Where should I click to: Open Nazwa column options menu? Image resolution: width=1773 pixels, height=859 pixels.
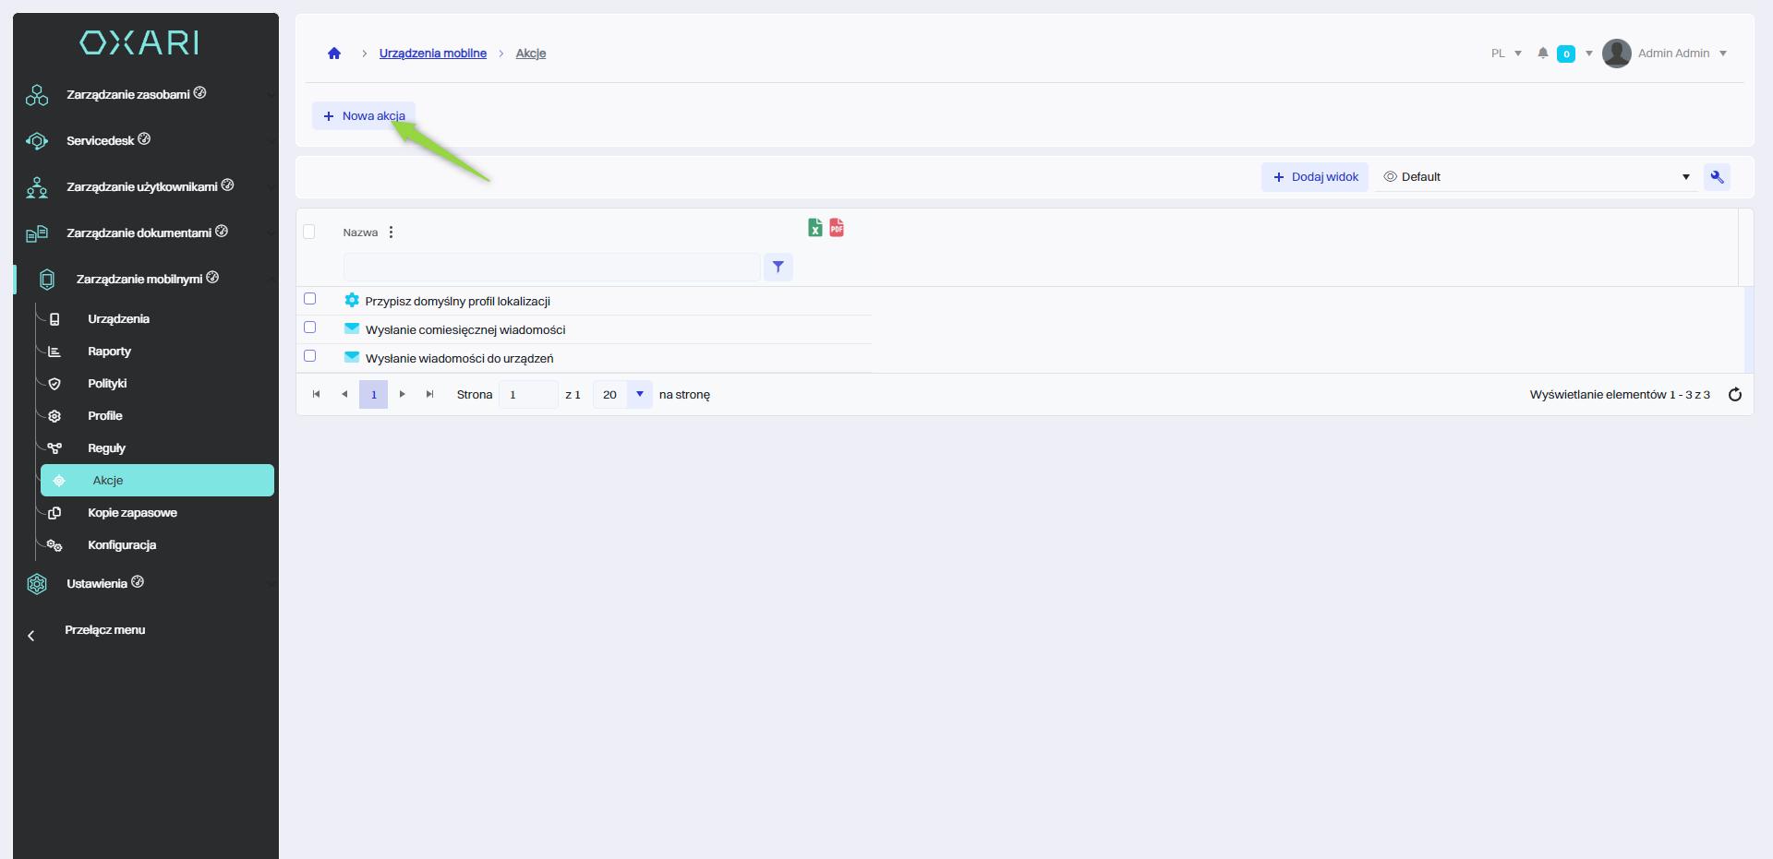(392, 233)
